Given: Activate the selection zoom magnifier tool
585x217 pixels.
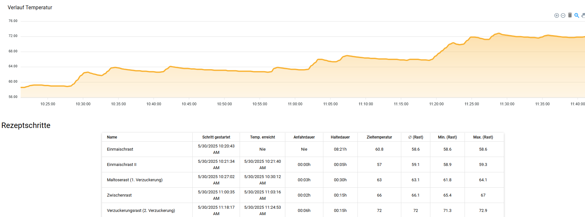Looking at the screenshot, I should tap(577, 15).
